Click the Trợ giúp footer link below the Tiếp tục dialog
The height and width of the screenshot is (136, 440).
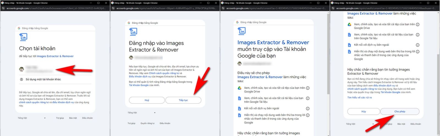pyautogui.click(x=131, y=123)
